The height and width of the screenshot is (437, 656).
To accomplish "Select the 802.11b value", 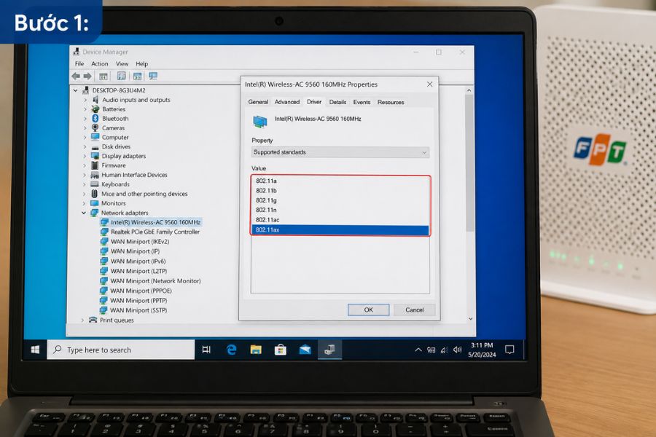I will click(340, 191).
